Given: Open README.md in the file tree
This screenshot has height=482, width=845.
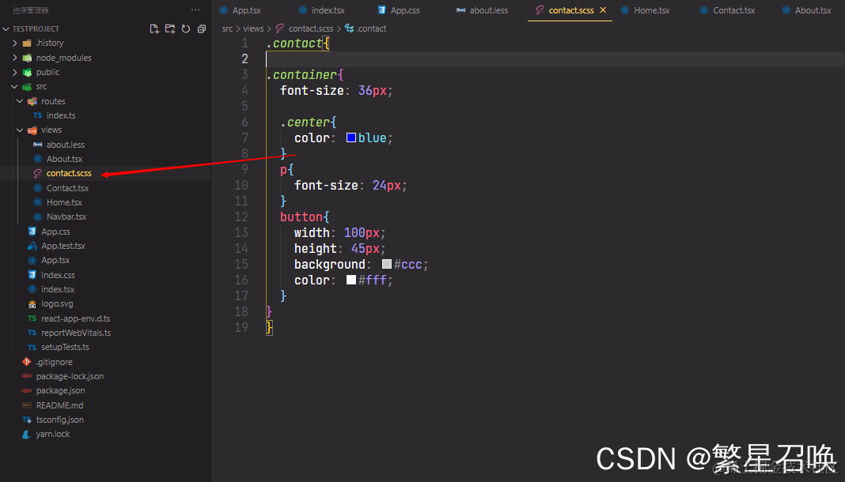Looking at the screenshot, I should 59,405.
